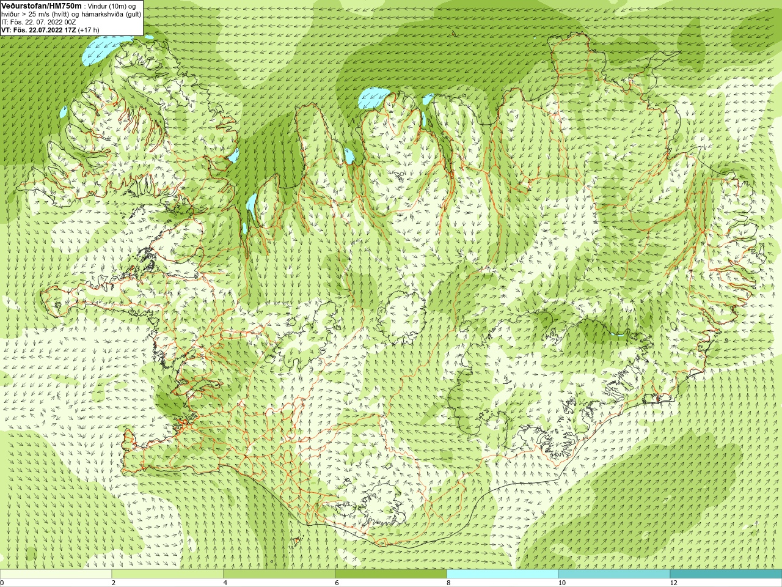
Task: Click the dark teal swatch above 12
Action: point(726,574)
